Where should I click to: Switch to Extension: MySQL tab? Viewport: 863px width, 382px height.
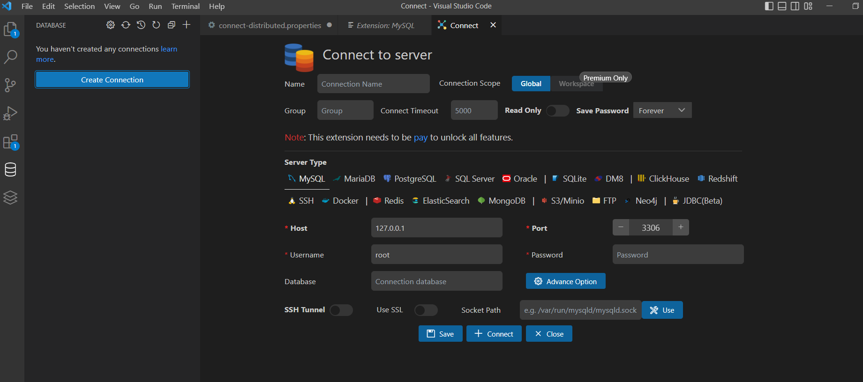click(x=385, y=25)
